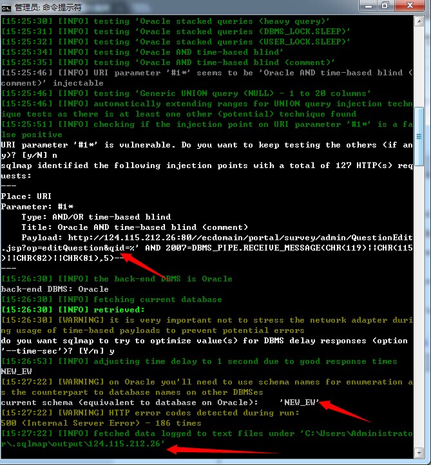
Task: Click the window title text '管理员: 命令提示符'
Action: [48, 8]
